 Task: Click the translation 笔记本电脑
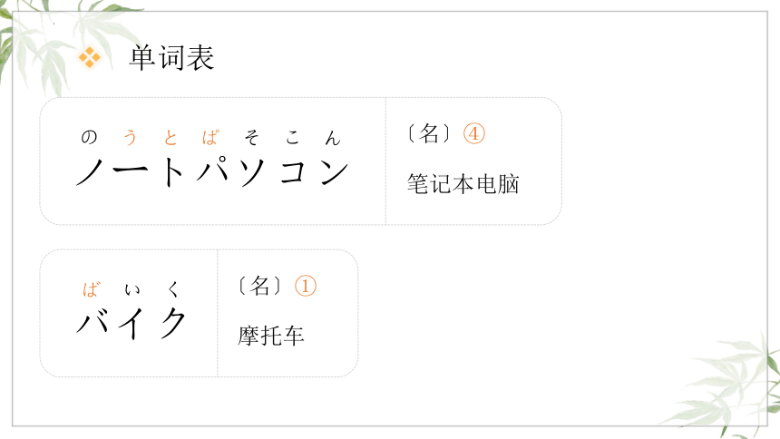(x=463, y=183)
